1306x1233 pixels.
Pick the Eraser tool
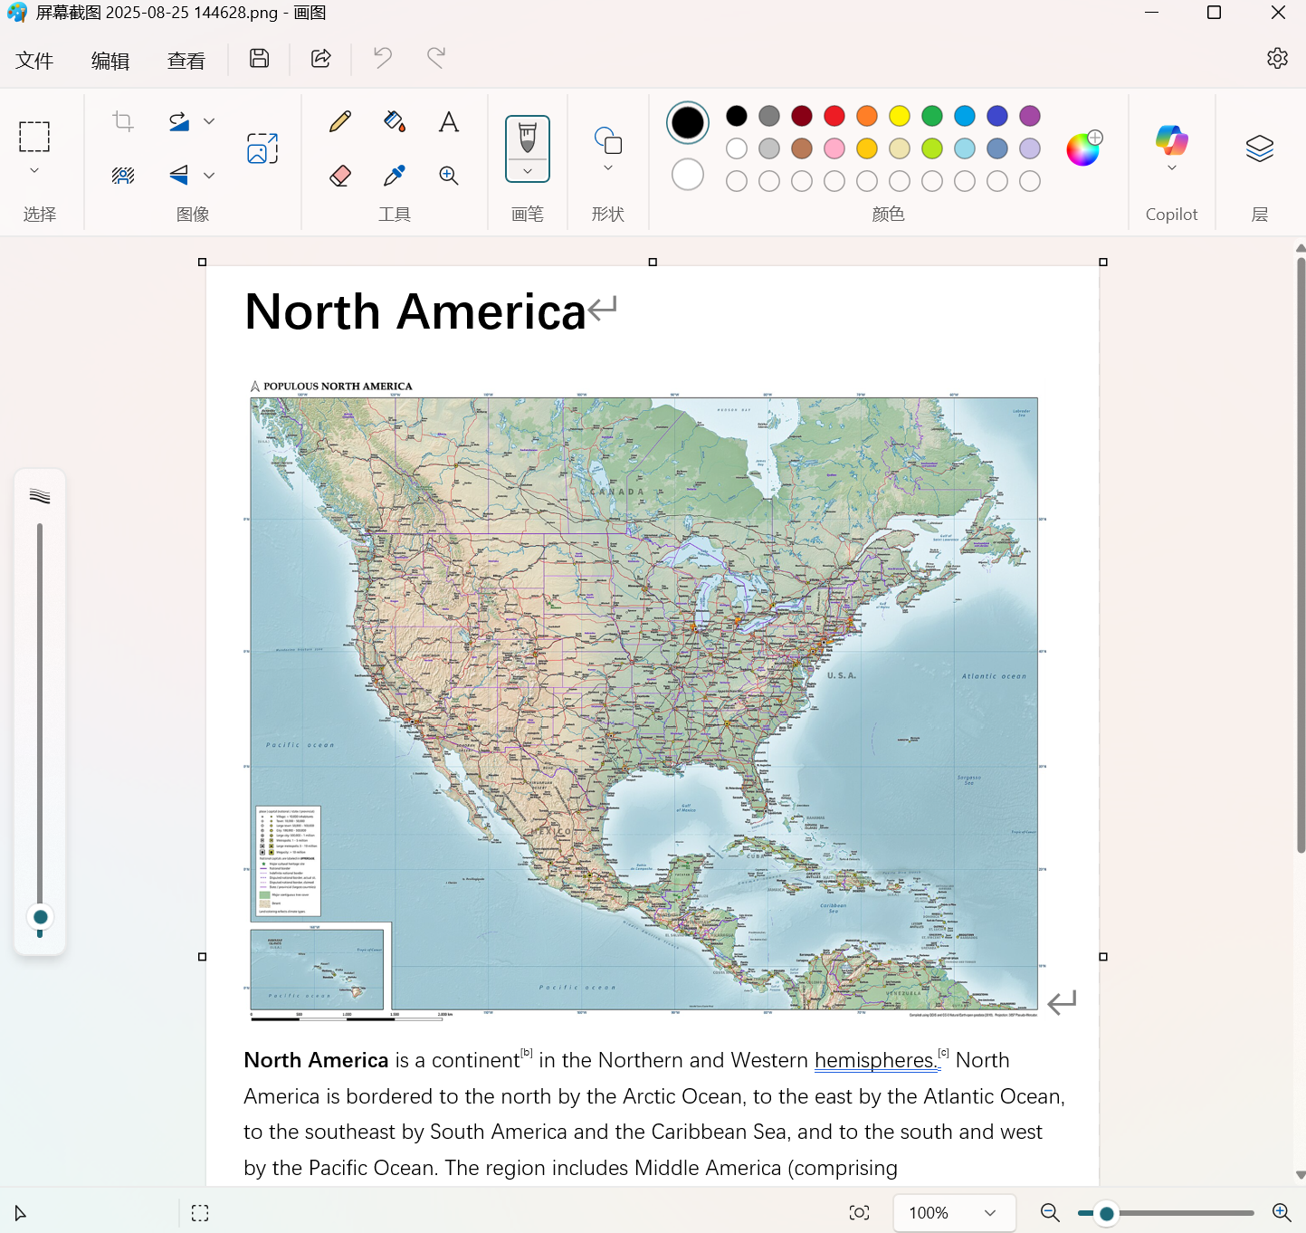[340, 175]
